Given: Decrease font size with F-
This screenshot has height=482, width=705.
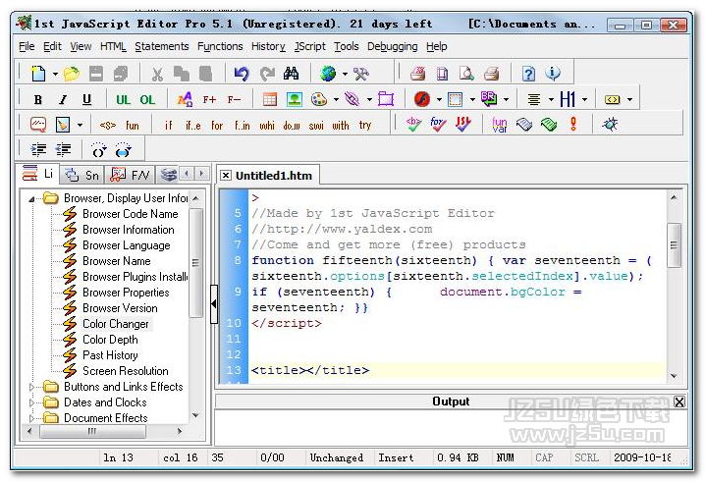Looking at the screenshot, I should [234, 99].
